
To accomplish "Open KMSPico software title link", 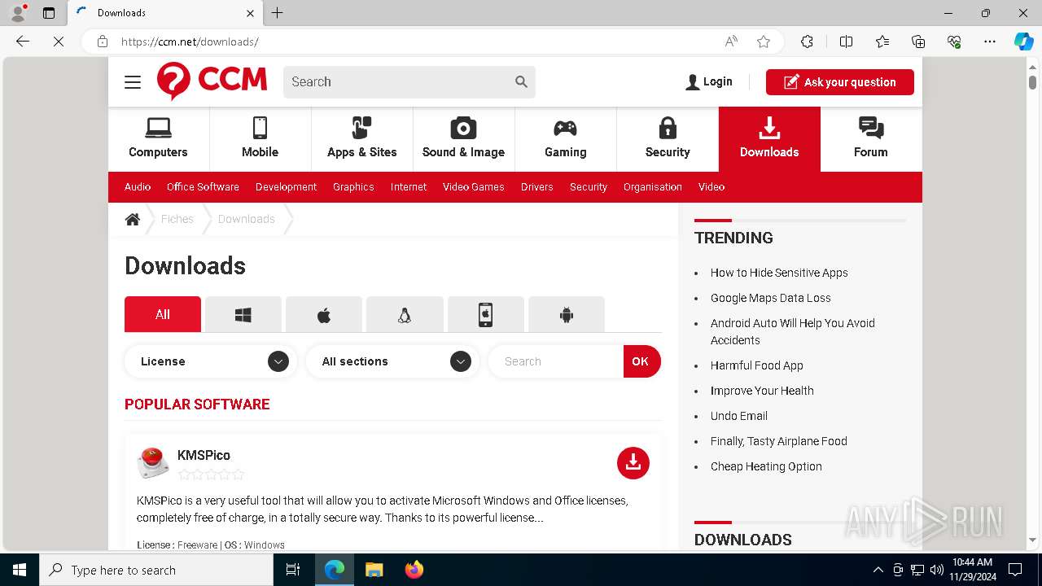I will [204, 455].
